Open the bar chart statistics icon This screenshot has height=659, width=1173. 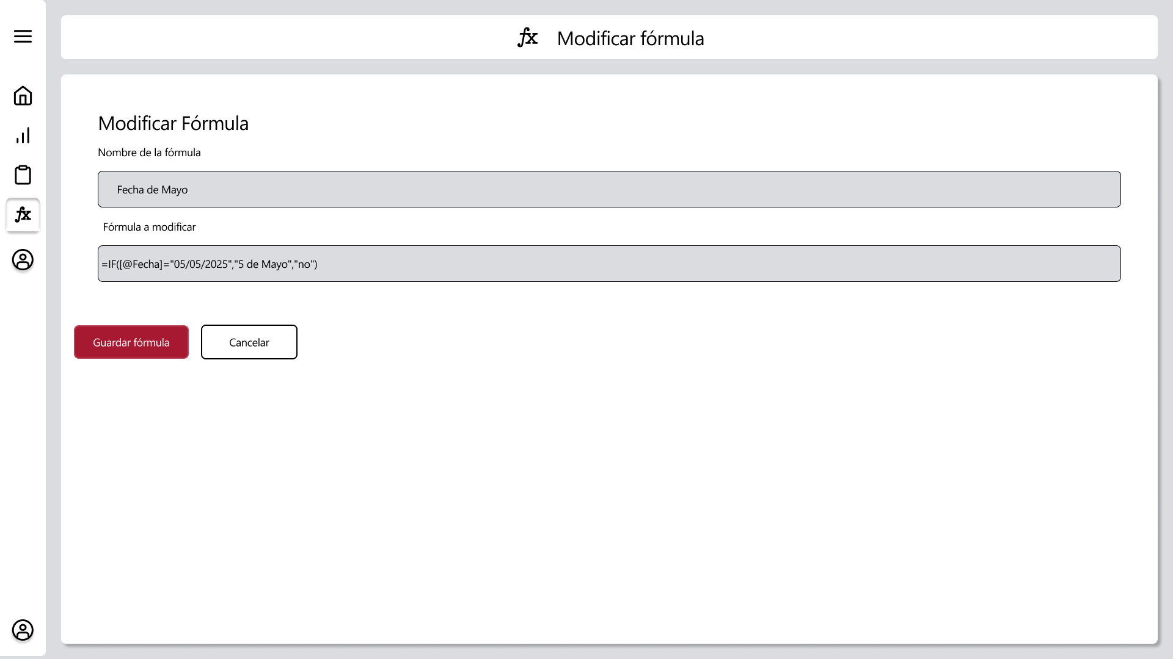click(23, 135)
